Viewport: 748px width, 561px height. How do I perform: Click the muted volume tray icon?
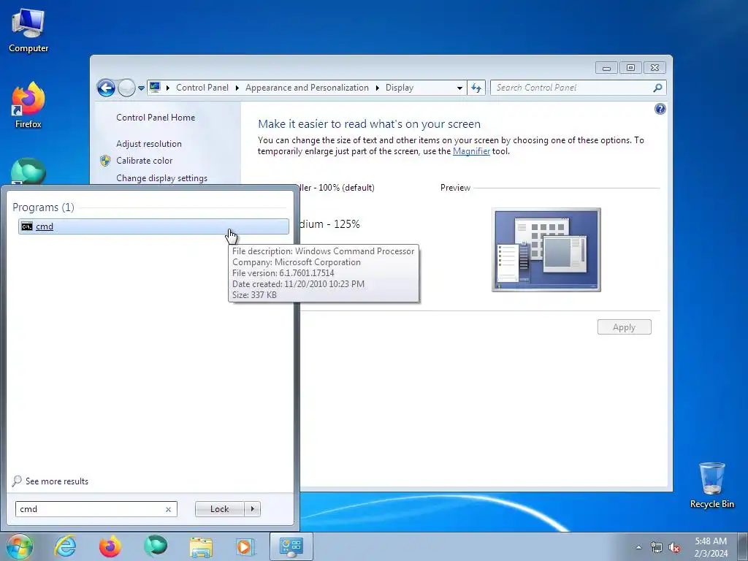pos(674,548)
